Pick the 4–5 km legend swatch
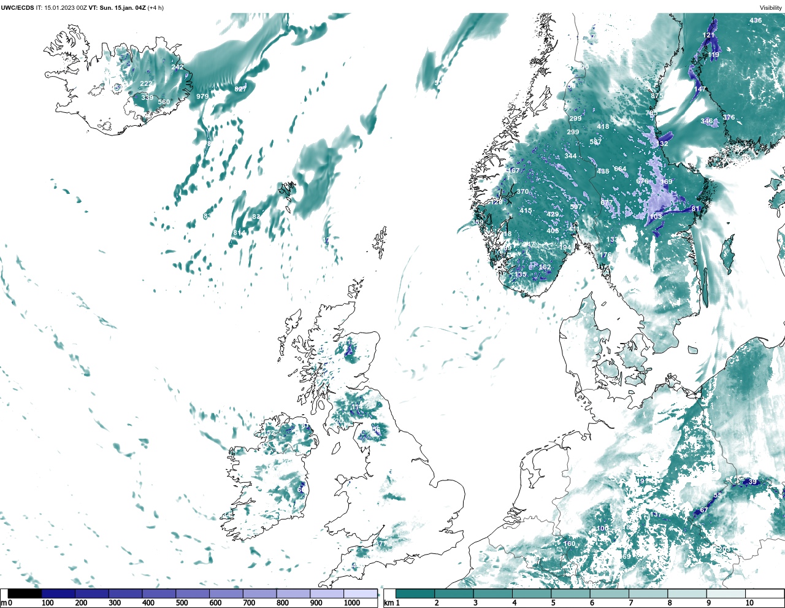 pyautogui.click(x=532, y=594)
